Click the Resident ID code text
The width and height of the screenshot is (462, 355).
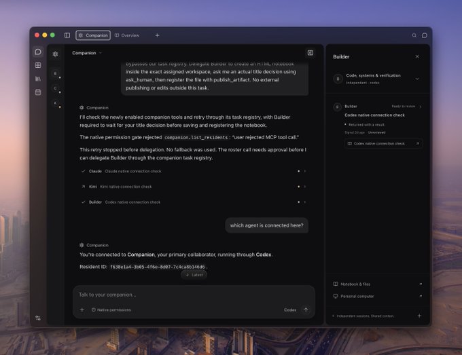(x=158, y=267)
